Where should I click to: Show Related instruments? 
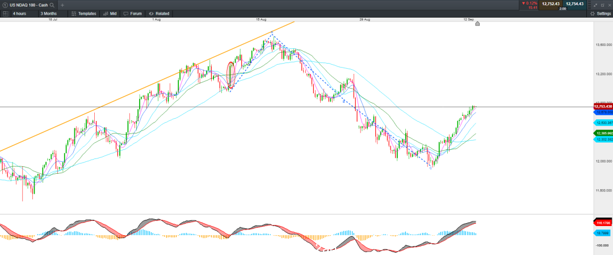(x=159, y=13)
